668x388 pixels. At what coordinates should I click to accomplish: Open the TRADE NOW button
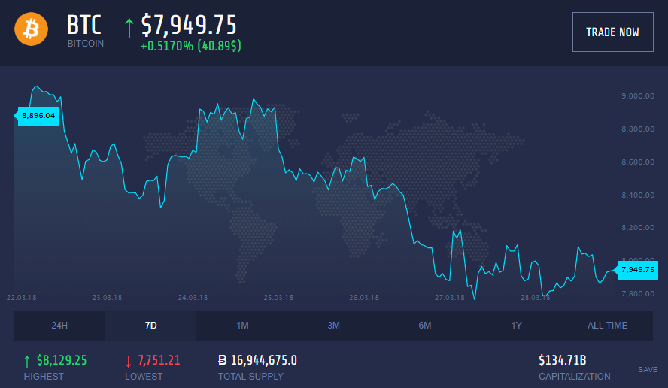coord(612,32)
